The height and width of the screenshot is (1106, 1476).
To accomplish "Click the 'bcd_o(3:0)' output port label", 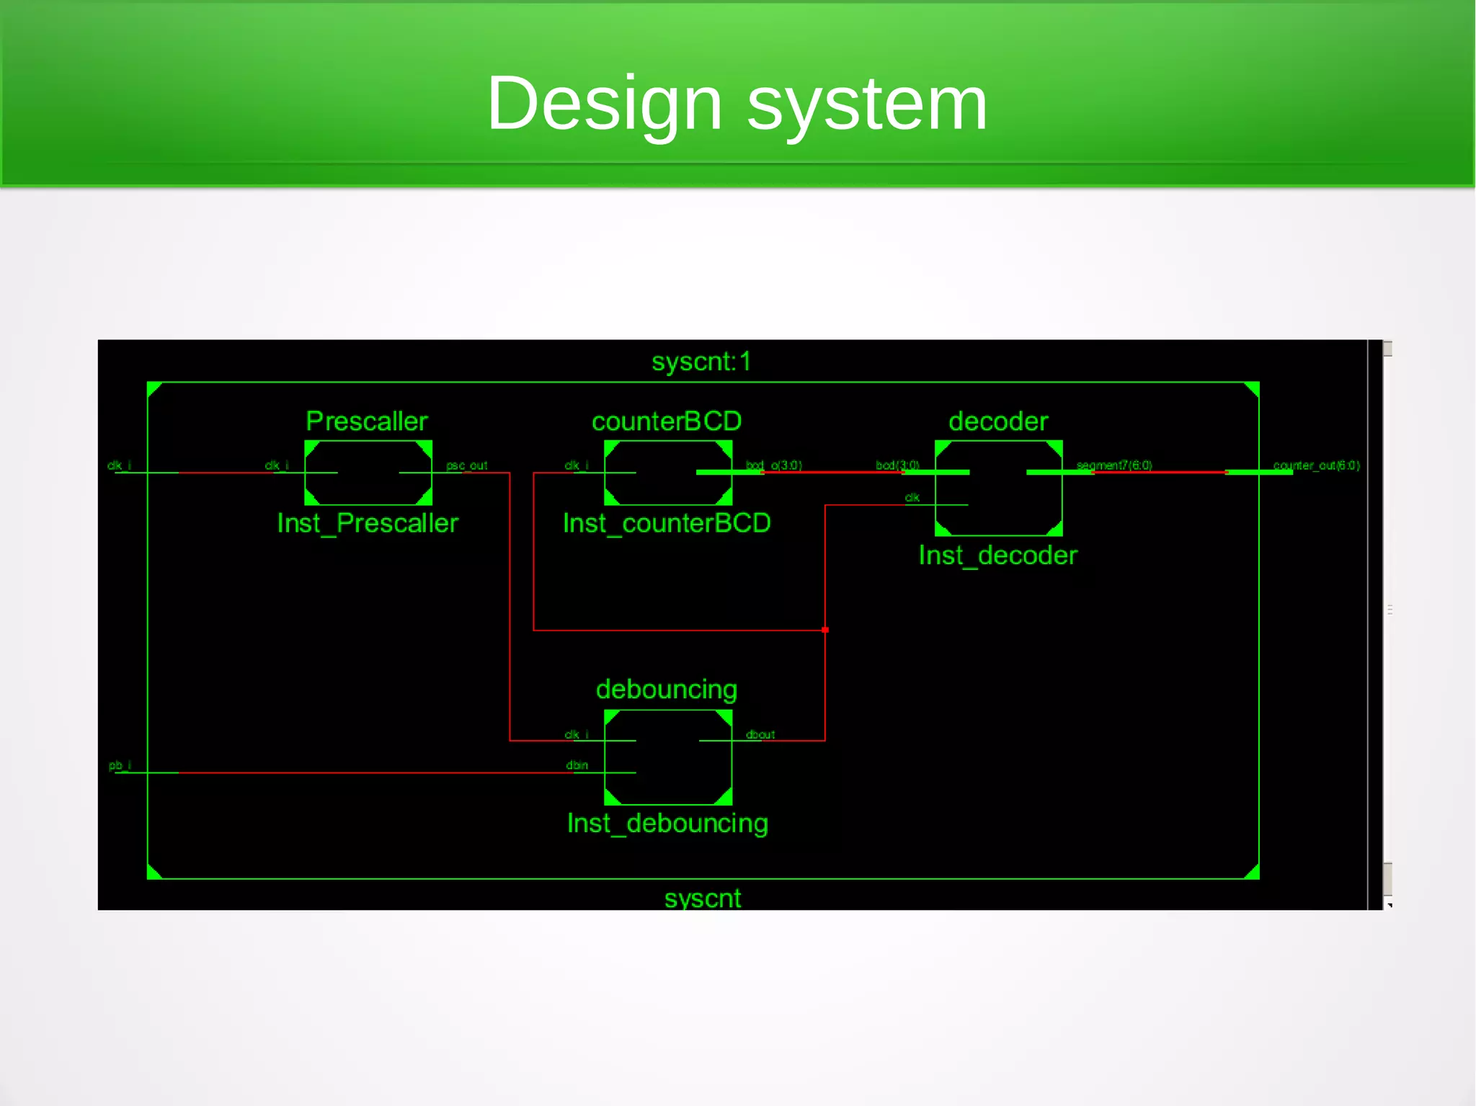I will point(774,465).
